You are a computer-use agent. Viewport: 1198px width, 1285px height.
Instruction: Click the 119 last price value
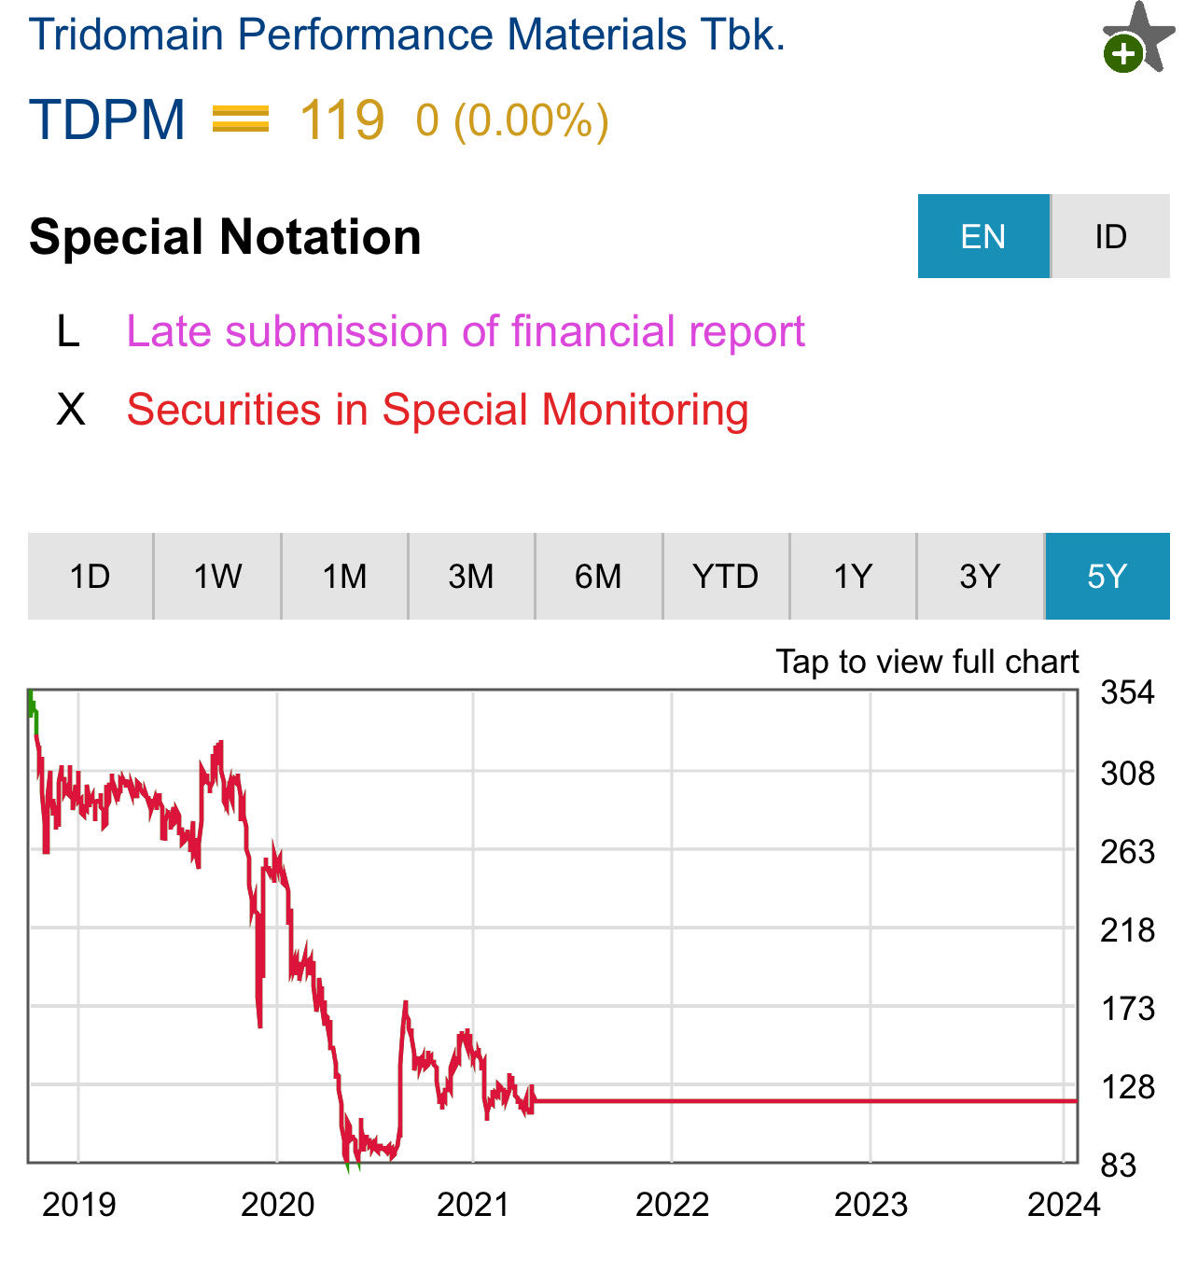(x=341, y=120)
